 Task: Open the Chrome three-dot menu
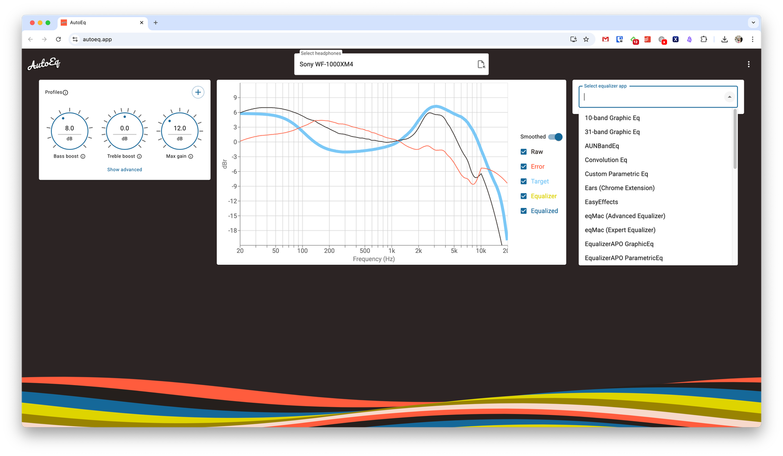tap(753, 39)
